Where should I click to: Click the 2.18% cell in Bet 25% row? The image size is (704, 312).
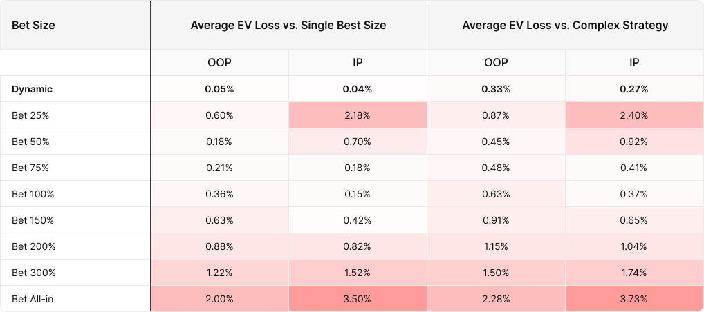358,115
